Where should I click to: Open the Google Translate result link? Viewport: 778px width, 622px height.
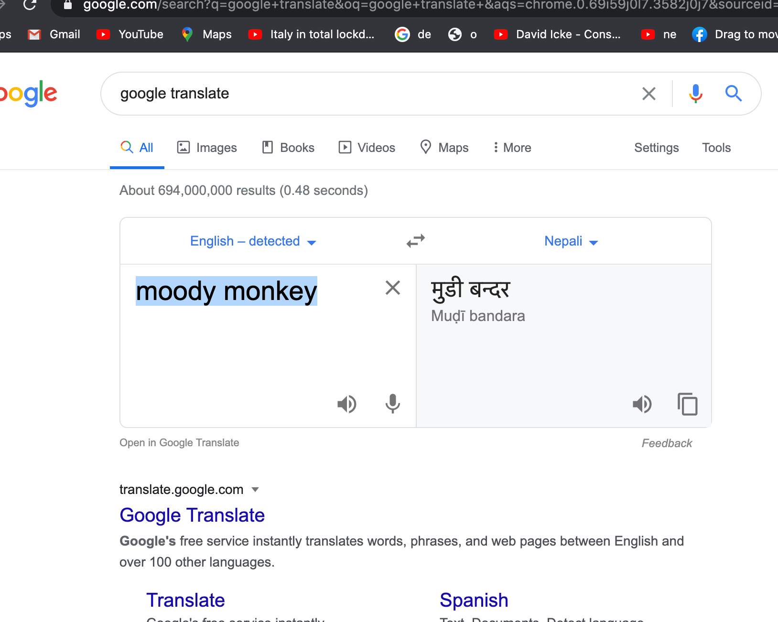(x=192, y=515)
